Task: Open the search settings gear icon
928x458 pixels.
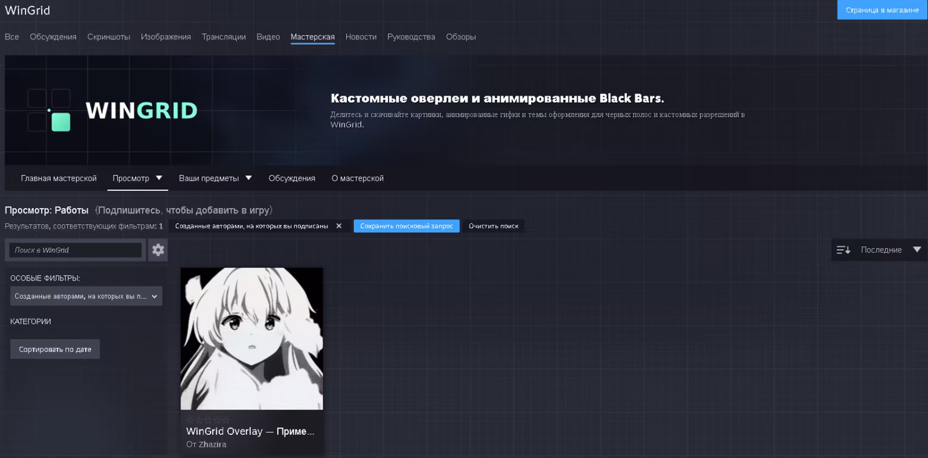Action: click(158, 250)
